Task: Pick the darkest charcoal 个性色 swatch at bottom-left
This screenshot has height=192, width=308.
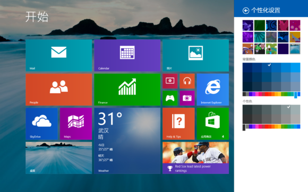Action: click(247, 119)
